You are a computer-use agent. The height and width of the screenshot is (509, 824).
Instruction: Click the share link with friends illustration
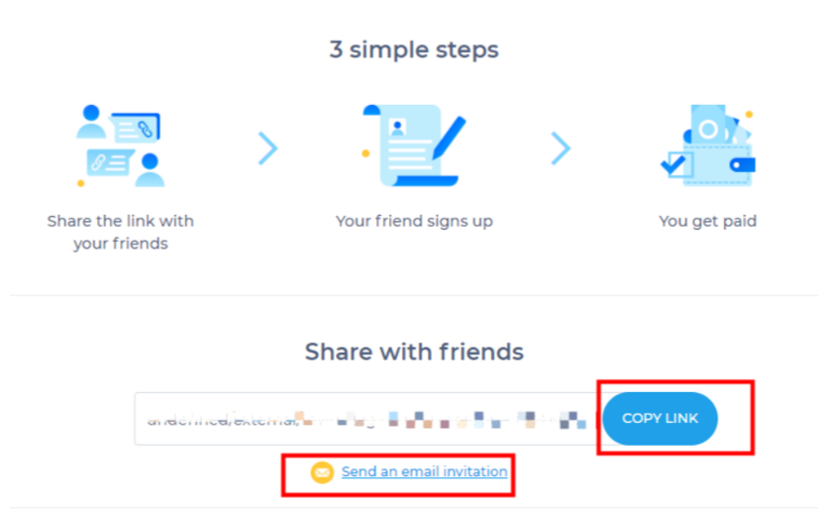pyautogui.click(x=120, y=146)
